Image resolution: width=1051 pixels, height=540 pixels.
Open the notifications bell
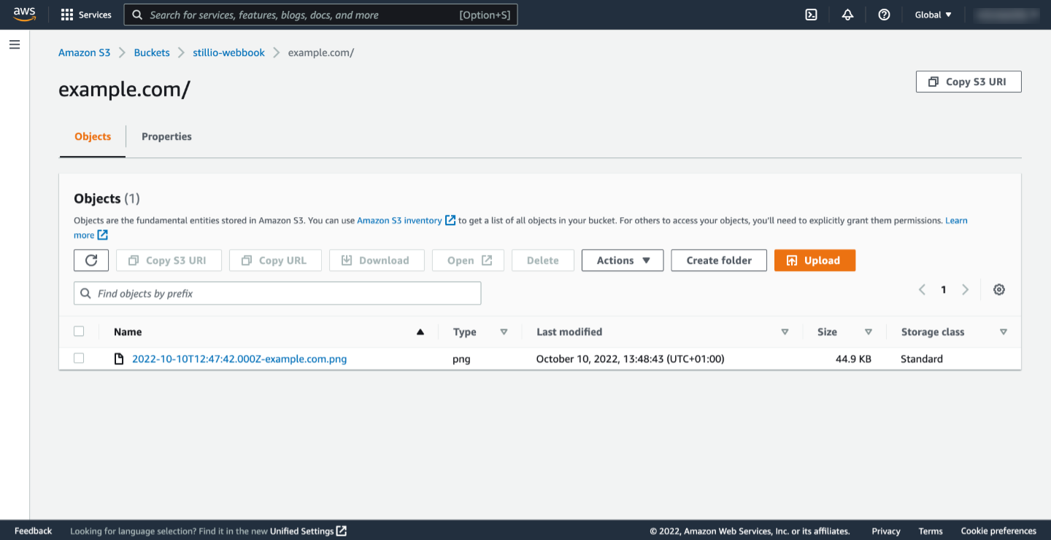847,15
